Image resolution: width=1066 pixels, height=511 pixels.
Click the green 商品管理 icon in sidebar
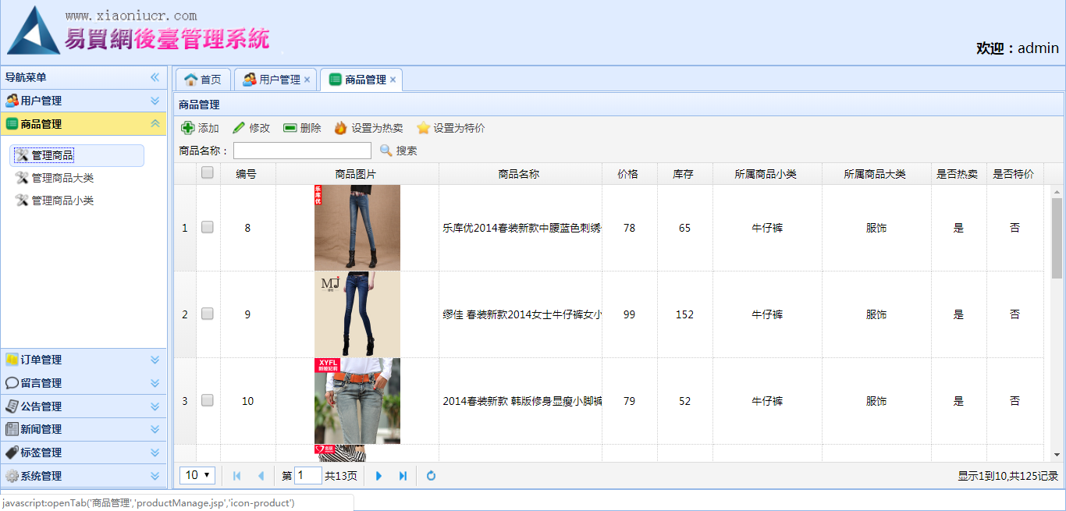12,124
